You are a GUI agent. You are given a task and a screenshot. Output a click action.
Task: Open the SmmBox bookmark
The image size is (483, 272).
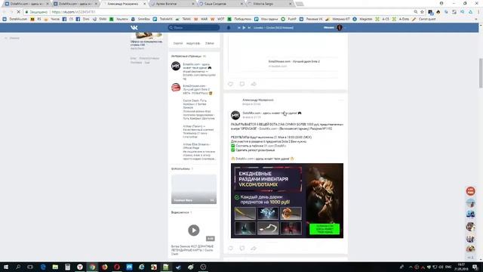coord(140,19)
